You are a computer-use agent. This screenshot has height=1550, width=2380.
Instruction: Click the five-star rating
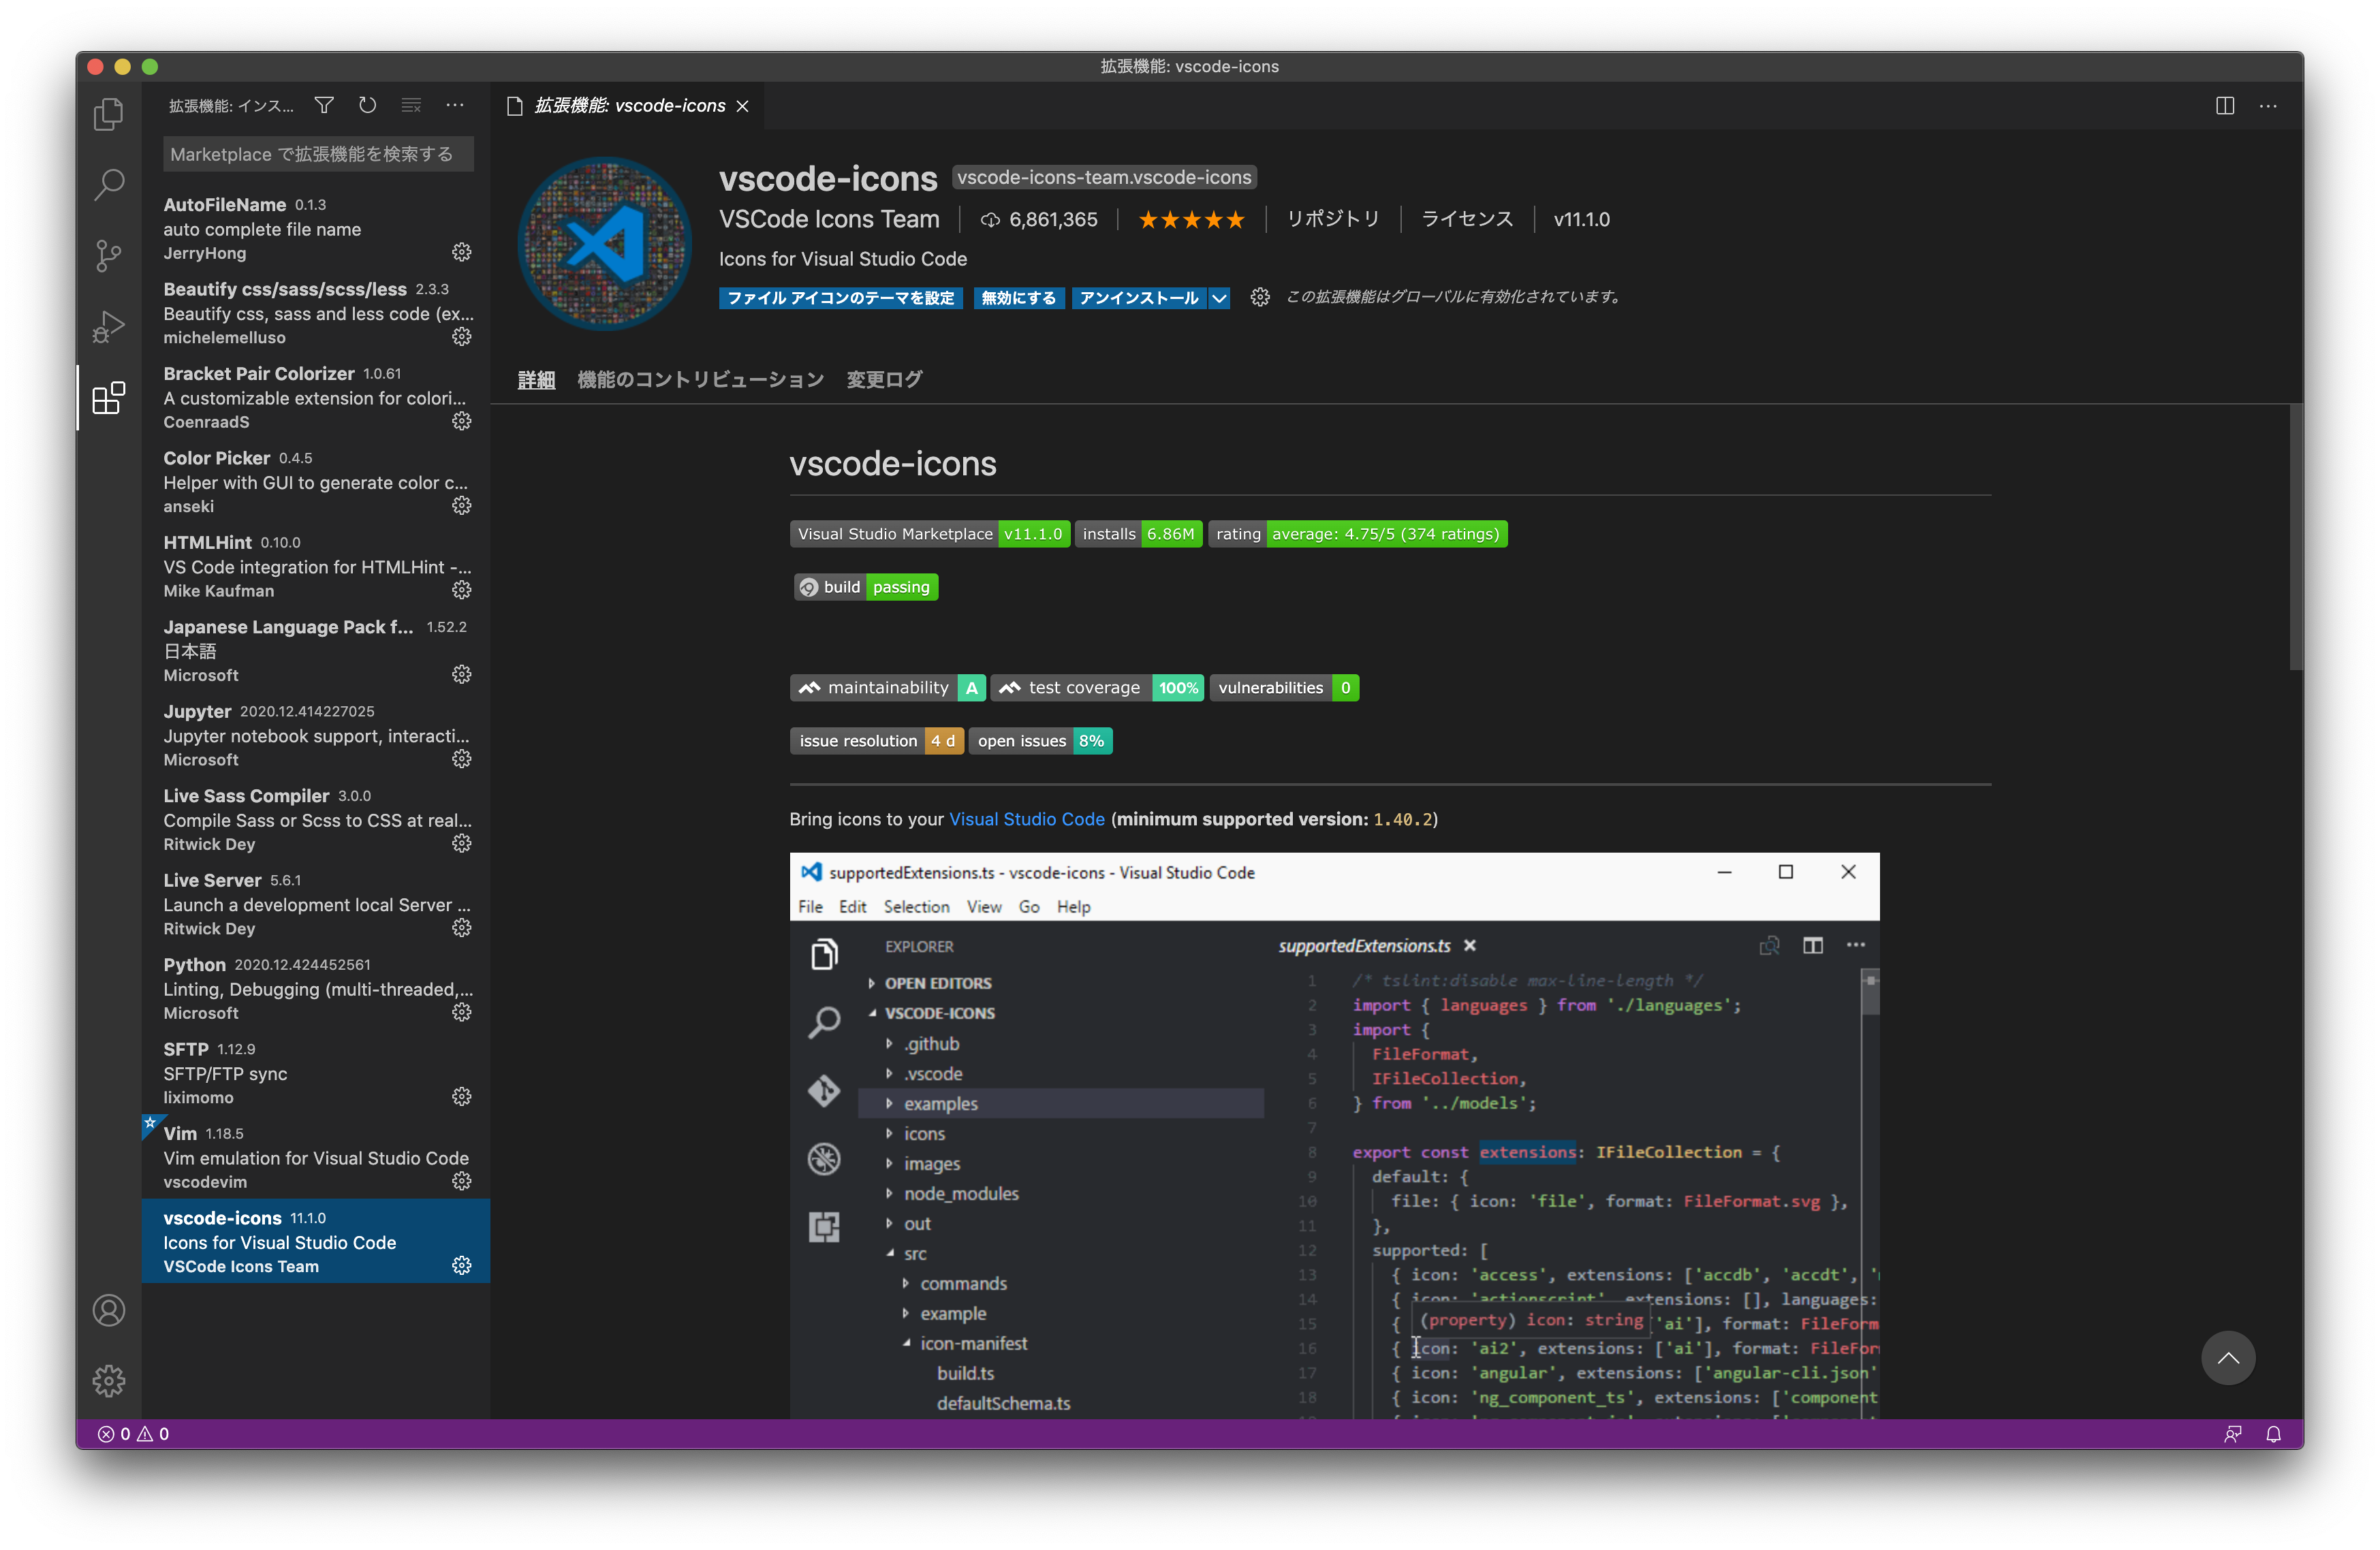point(1191,220)
